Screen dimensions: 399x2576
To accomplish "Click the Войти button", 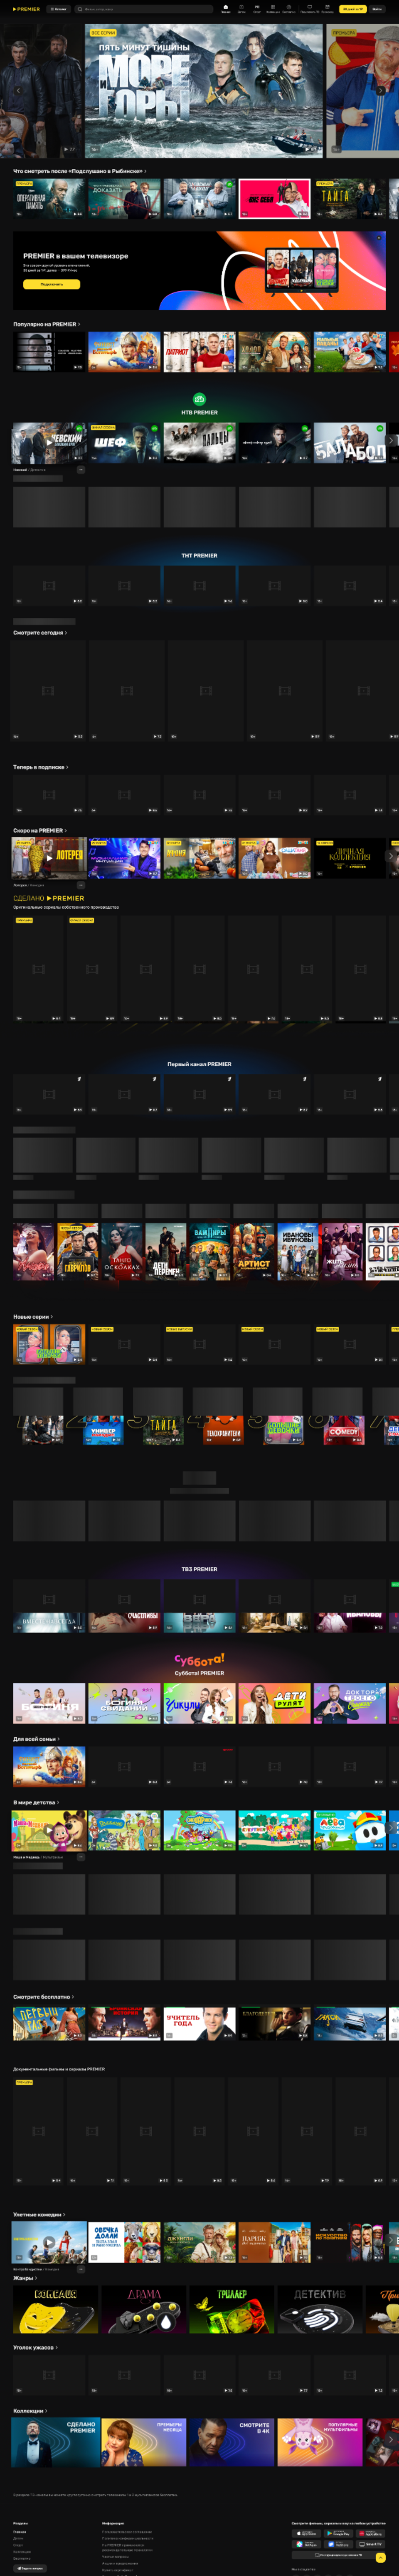I will click(x=377, y=9).
